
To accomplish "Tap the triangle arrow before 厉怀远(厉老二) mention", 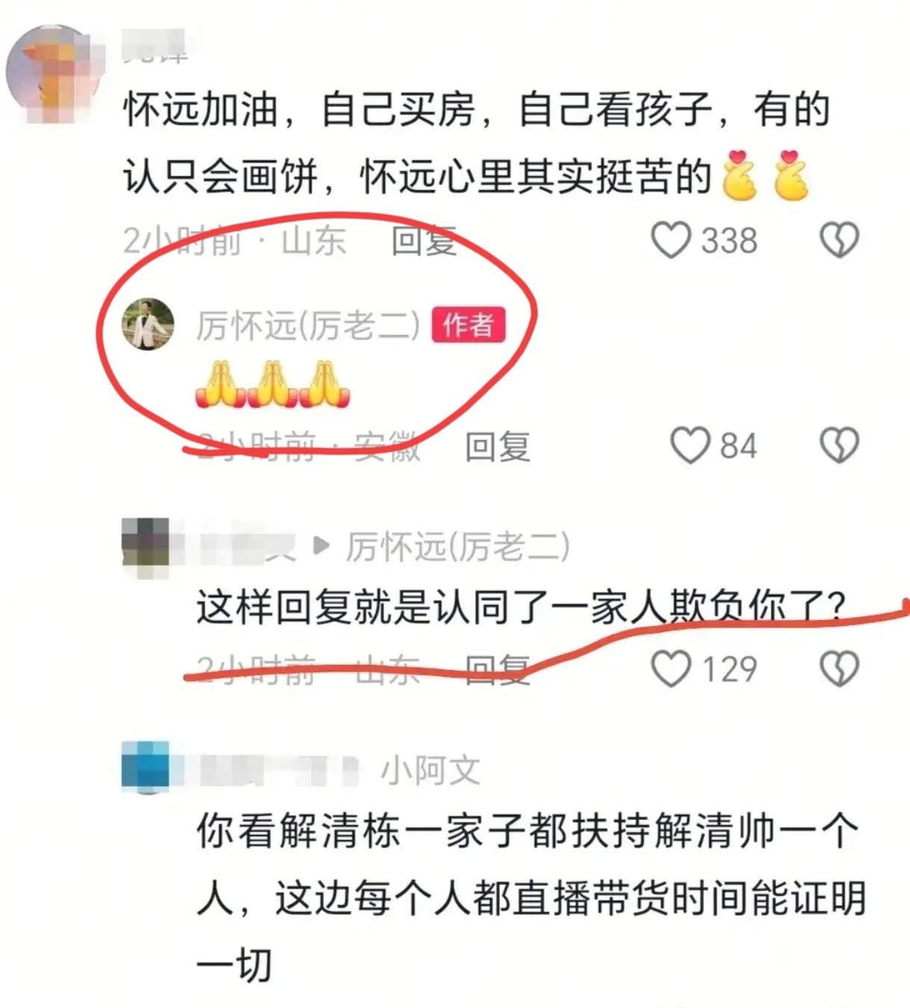I will click(321, 546).
